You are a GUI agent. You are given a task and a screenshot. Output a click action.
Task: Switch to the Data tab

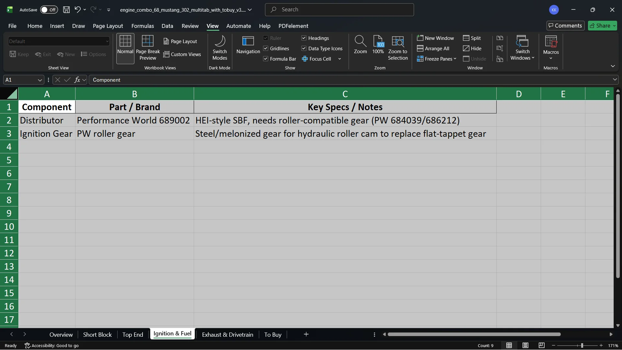tap(167, 26)
